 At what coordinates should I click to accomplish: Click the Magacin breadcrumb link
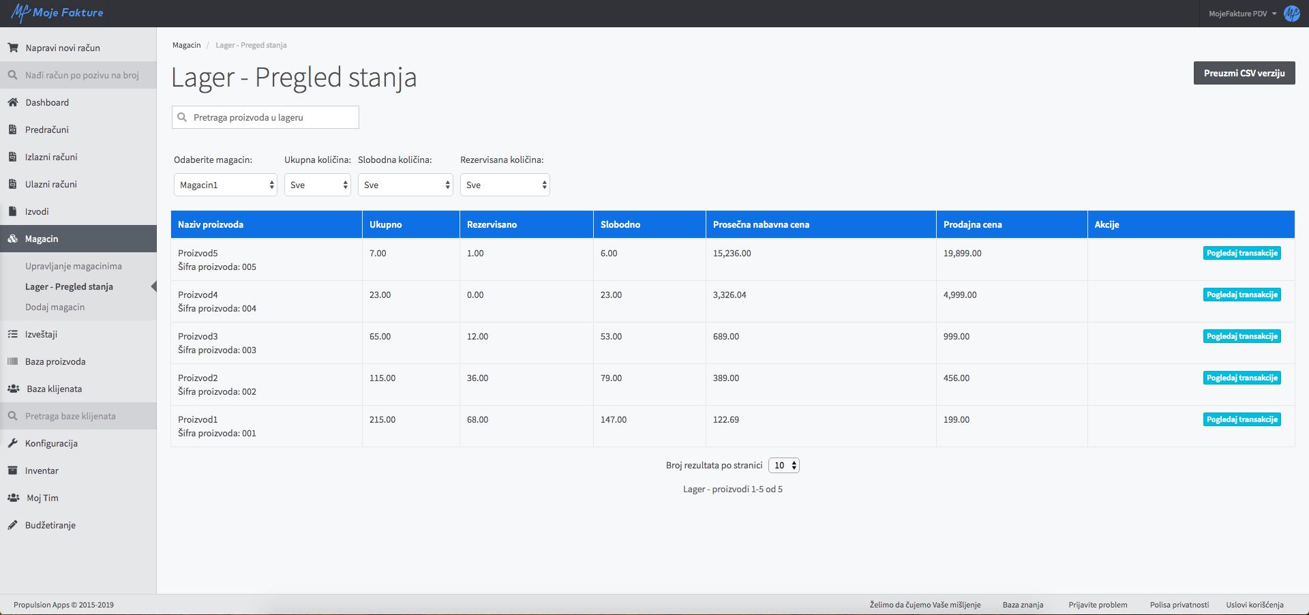tap(186, 45)
